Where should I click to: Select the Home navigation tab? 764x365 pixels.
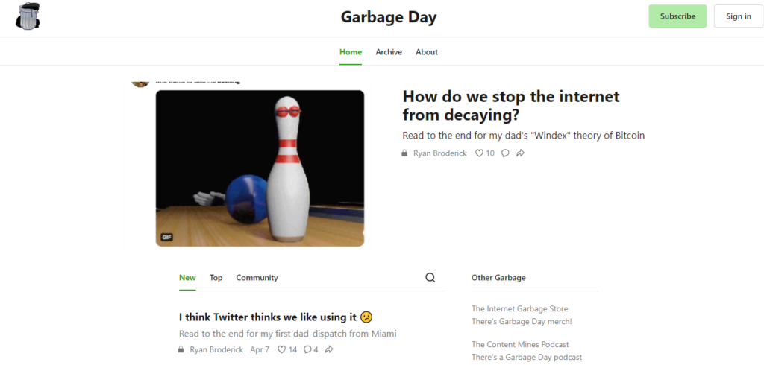351,52
